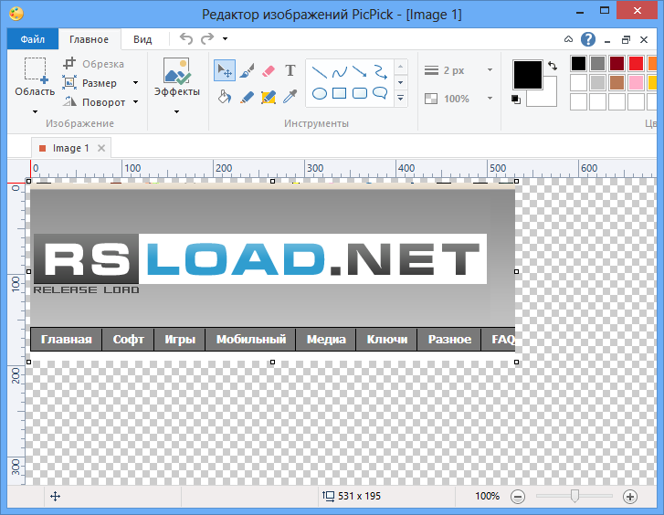Expand the Эффекты dropdown arrow
Screen dimensions: 664x515
tap(176, 111)
